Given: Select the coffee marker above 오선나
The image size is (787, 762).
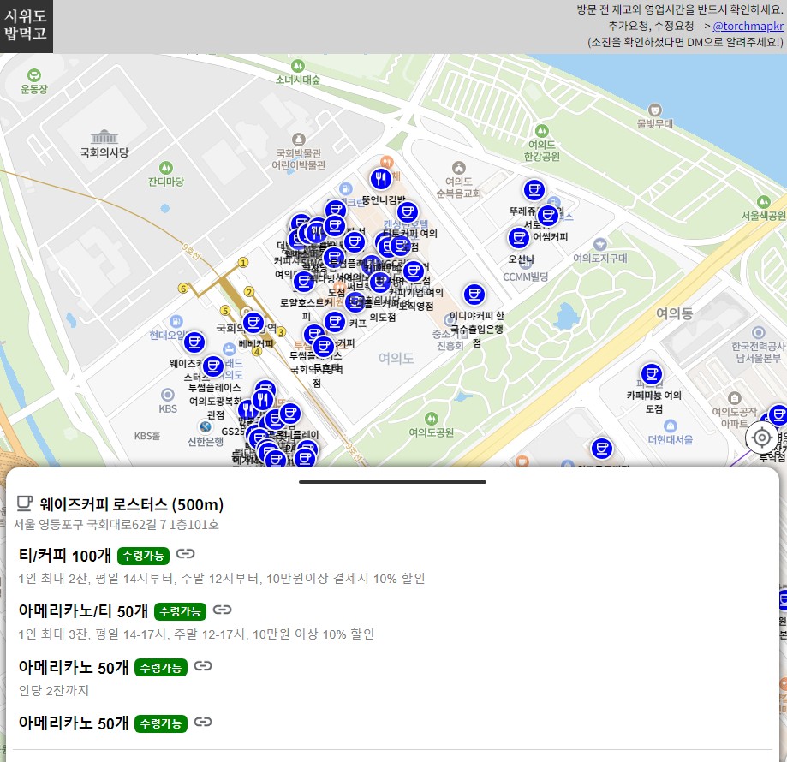Looking at the screenshot, I should click(518, 238).
